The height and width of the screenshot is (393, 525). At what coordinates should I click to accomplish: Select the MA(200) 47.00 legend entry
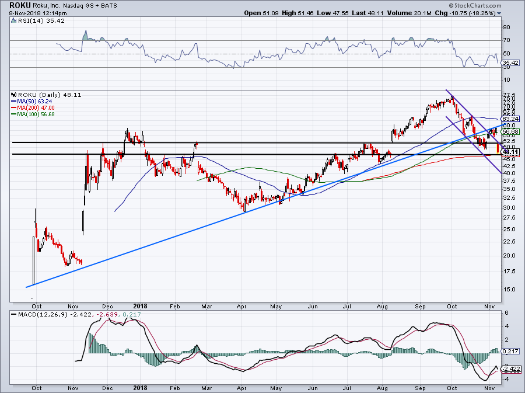click(x=36, y=107)
